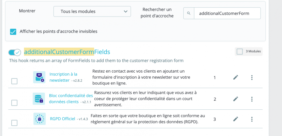Toggle the additionalCustomerFormFields hook switch

[15, 52]
